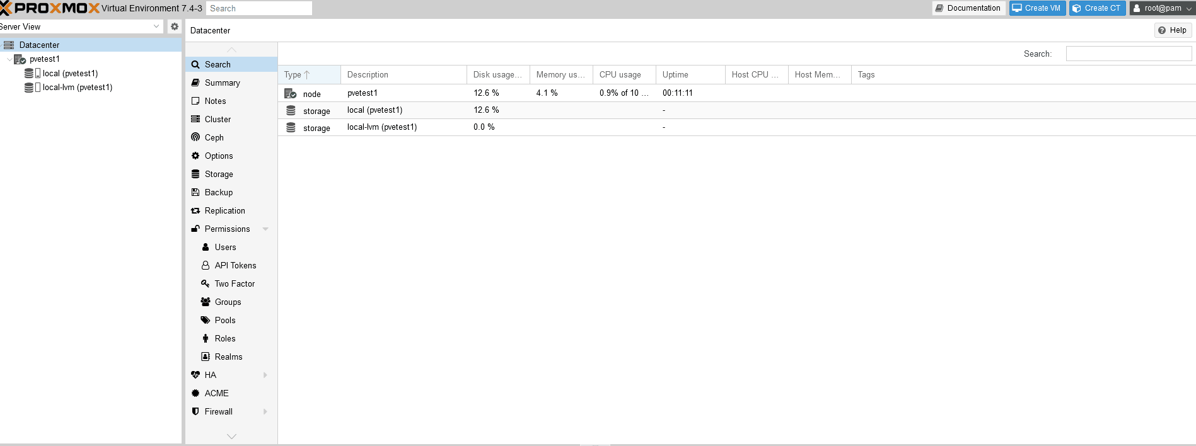Open the Cluster menu item
The image size is (1196, 446).
coord(231,119)
